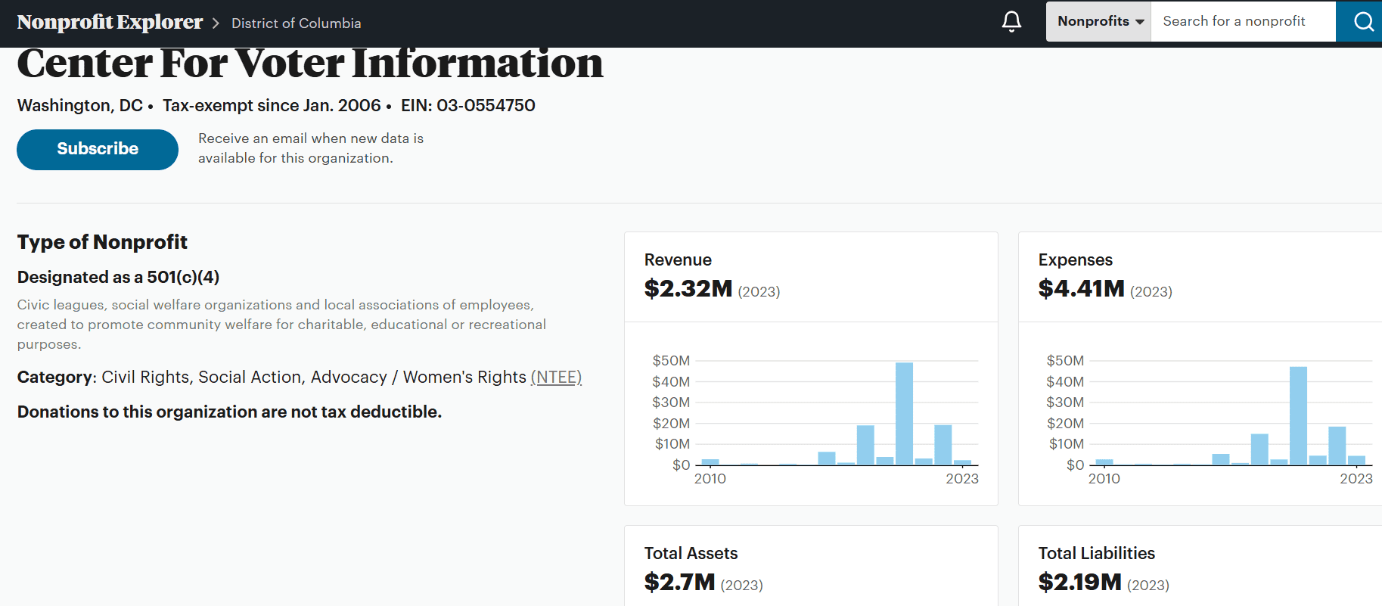Click the 2010 bar in Revenue chart

point(710,461)
